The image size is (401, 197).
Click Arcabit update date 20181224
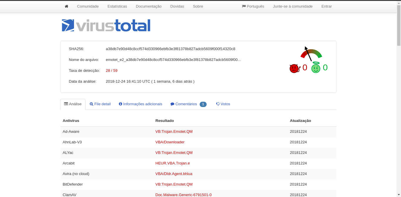[298, 163]
